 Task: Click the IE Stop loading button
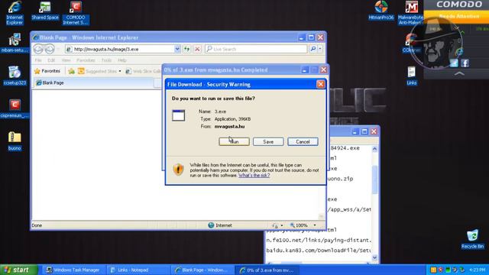pyautogui.click(x=197, y=49)
